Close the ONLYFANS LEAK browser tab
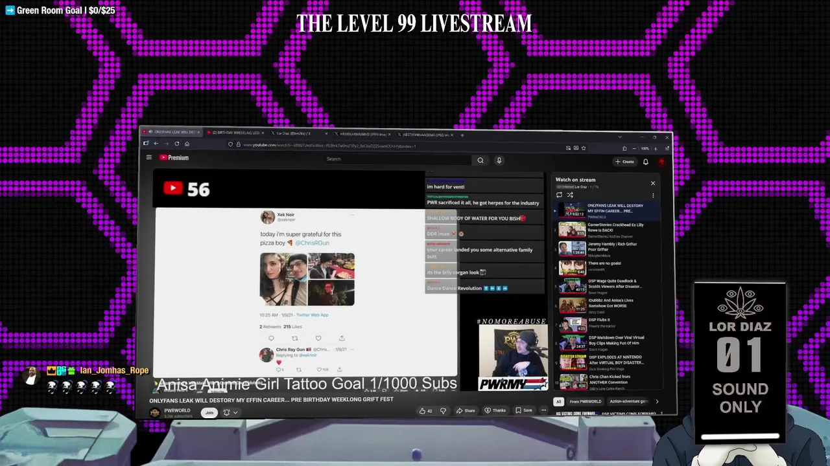Screen dimensions: 830x466 [199, 133]
